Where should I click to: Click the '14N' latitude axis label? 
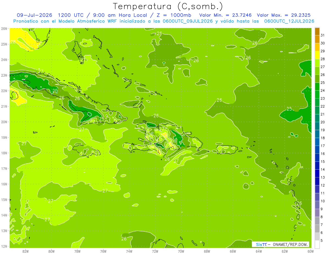pyautogui.click(x=4, y=215)
